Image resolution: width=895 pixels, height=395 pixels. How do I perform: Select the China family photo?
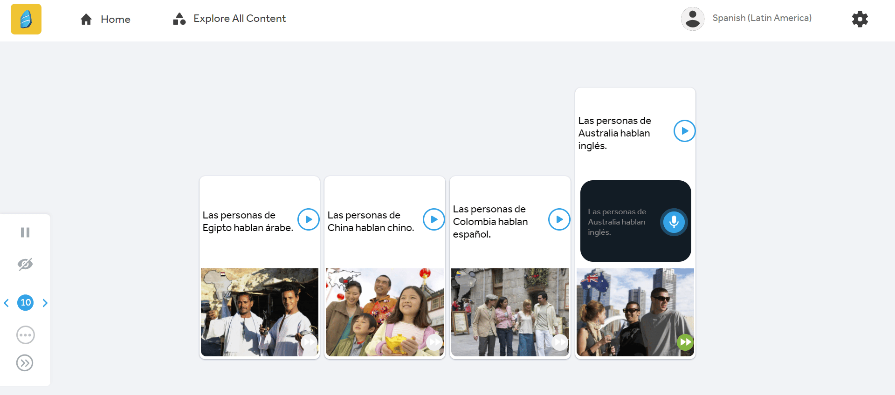tap(385, 312)
